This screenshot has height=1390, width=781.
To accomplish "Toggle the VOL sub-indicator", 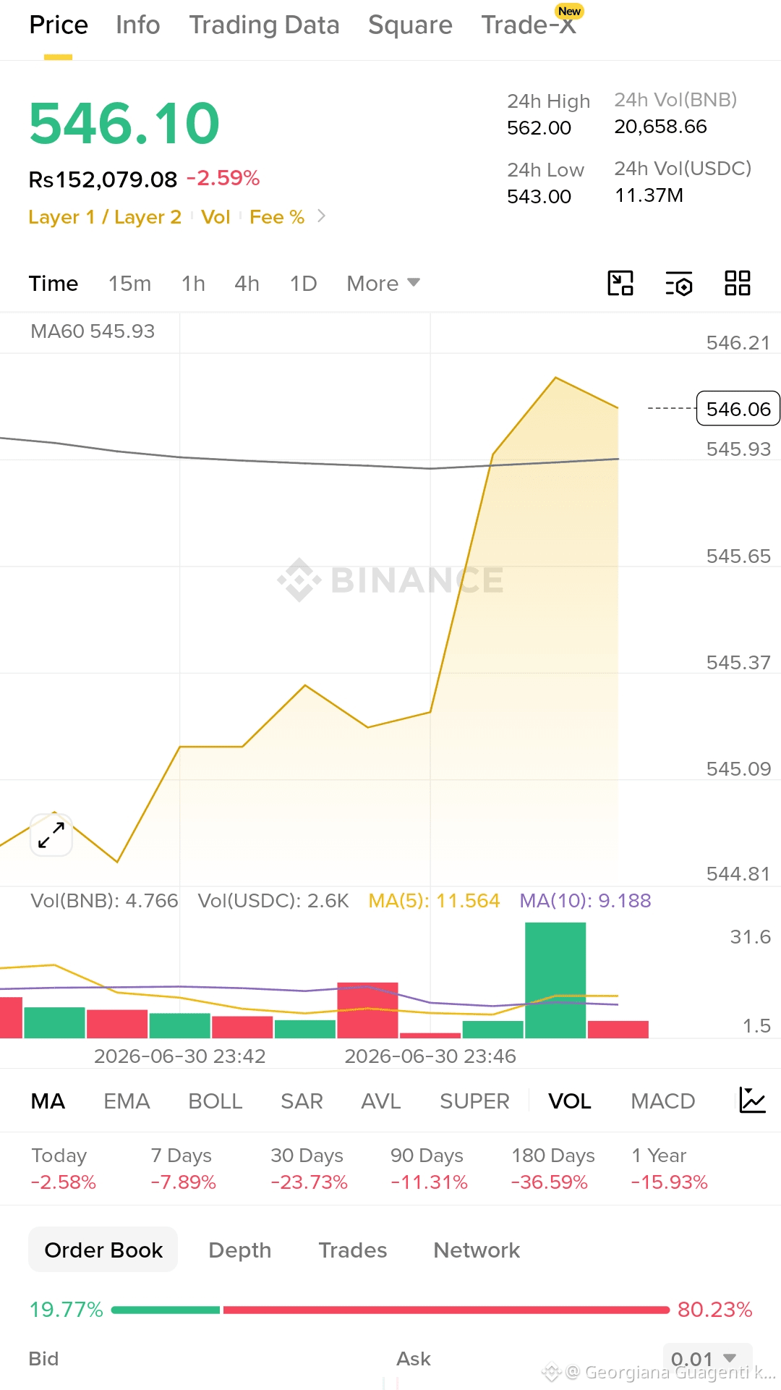I will (x=570, y=1101).
